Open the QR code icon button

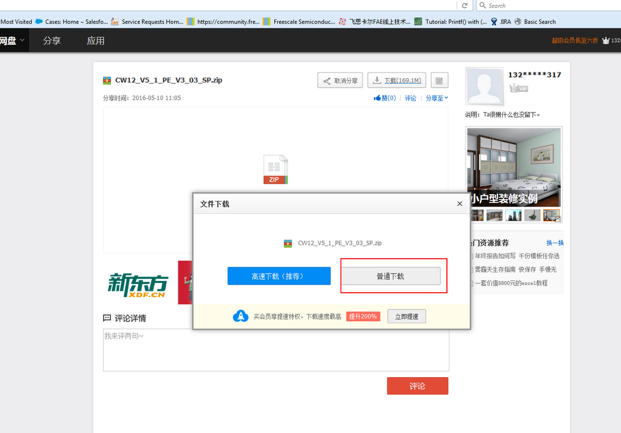pos(439,80)
